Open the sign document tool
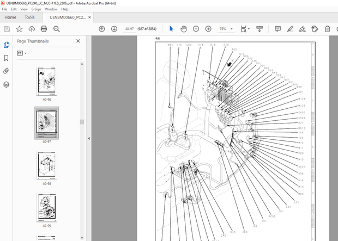This screenshot has height=241, width=338. pos(303,29)
